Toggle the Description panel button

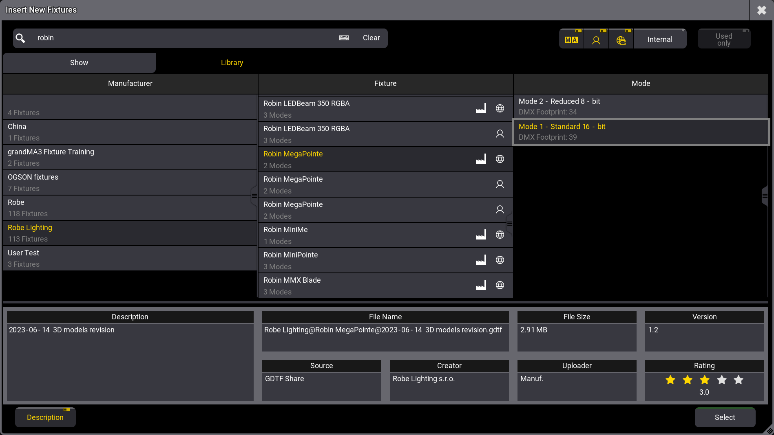pos(45,417)
